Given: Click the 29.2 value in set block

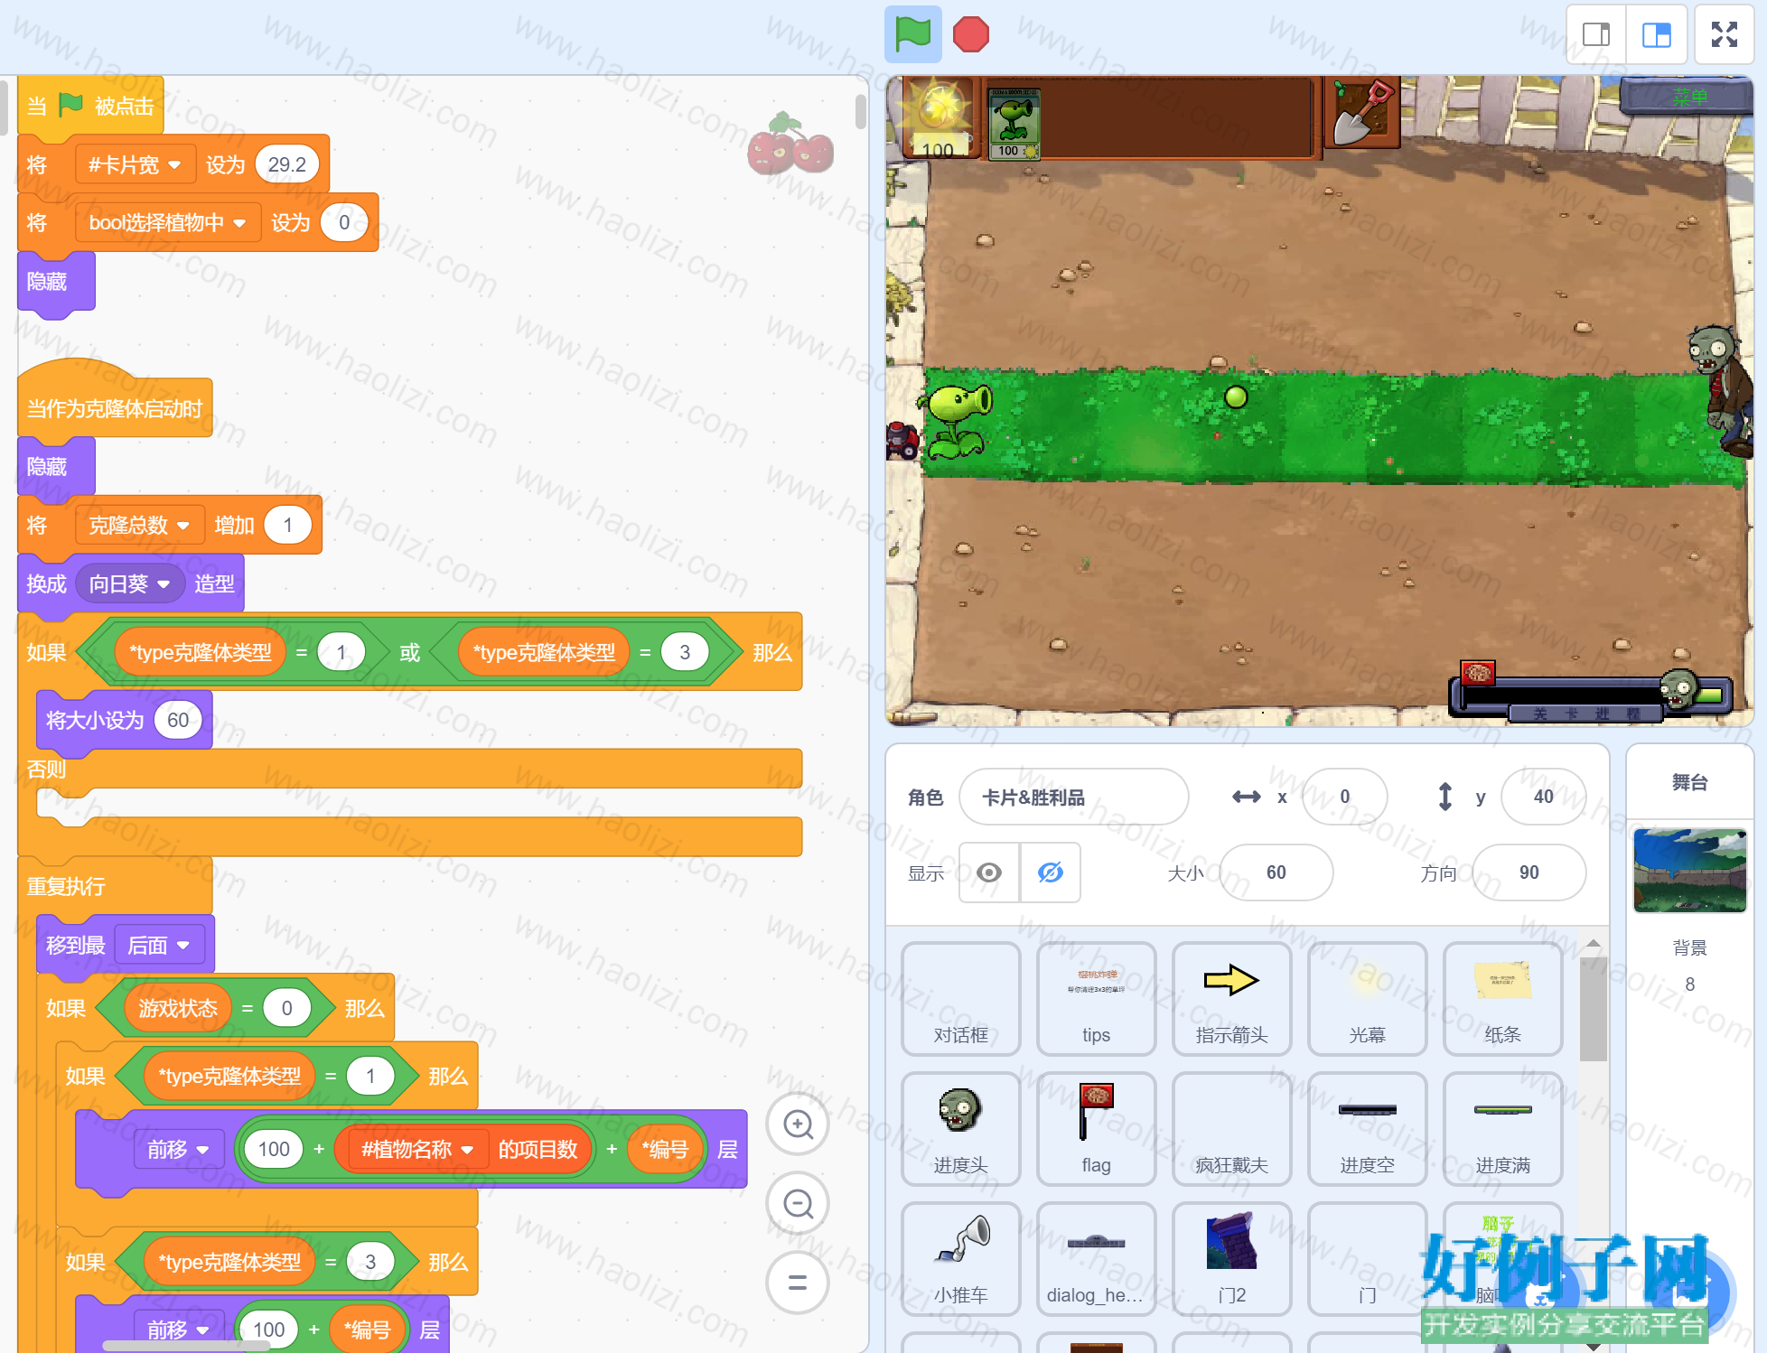Looking at the screenshot, I should point(286,164).
